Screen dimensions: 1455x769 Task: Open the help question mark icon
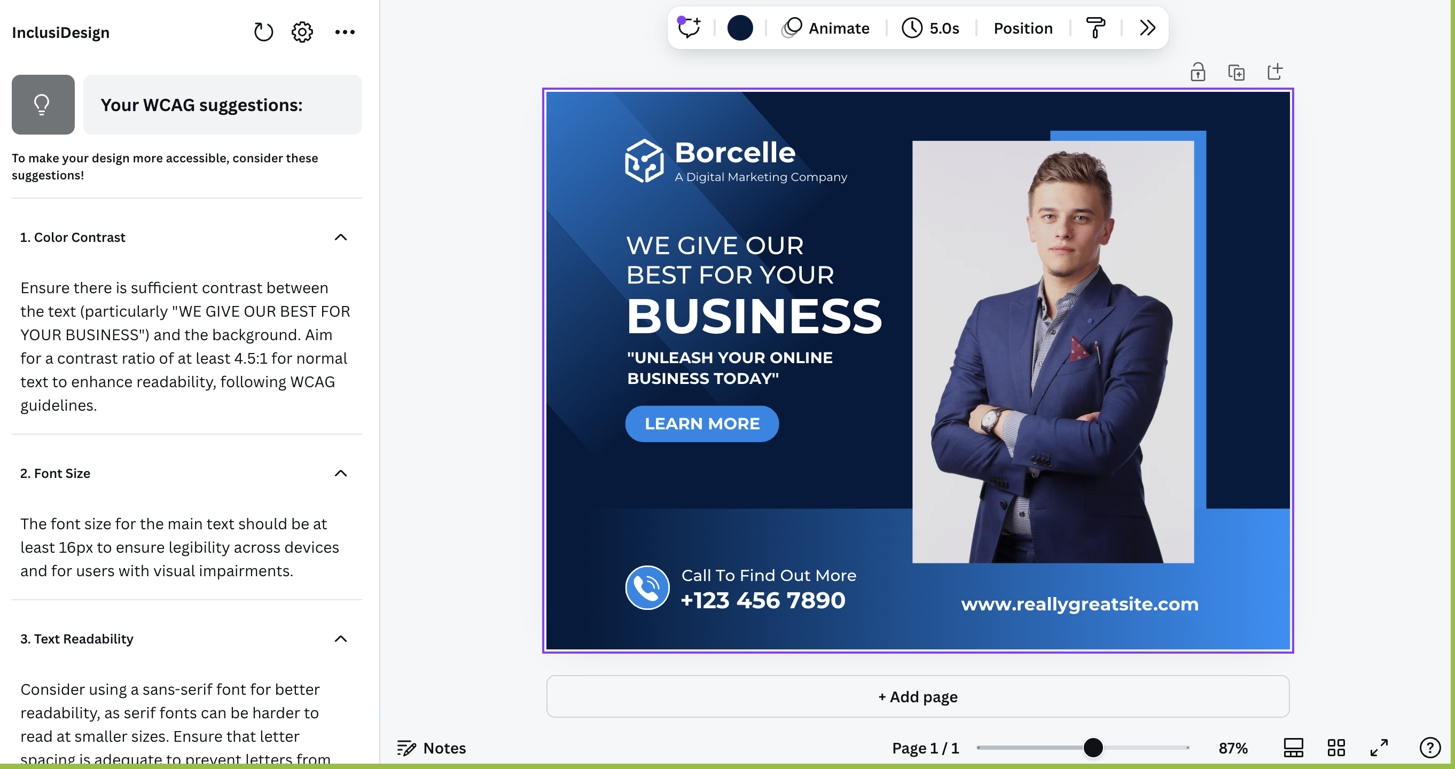(x=1429, y=748)
